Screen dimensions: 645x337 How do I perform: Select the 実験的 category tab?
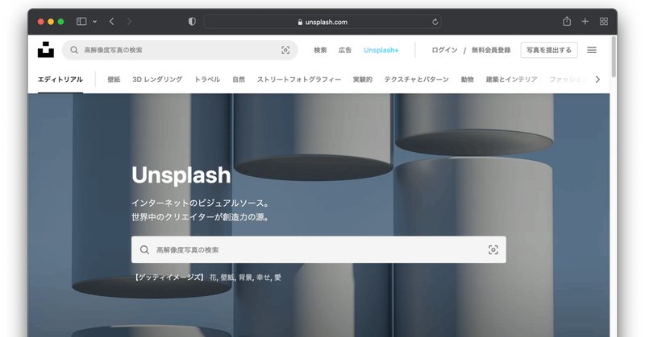click(x=362, y=80)
